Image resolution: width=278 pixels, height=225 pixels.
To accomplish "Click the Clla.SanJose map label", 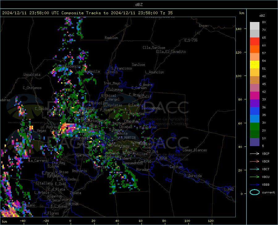I will tap(154, 48).
